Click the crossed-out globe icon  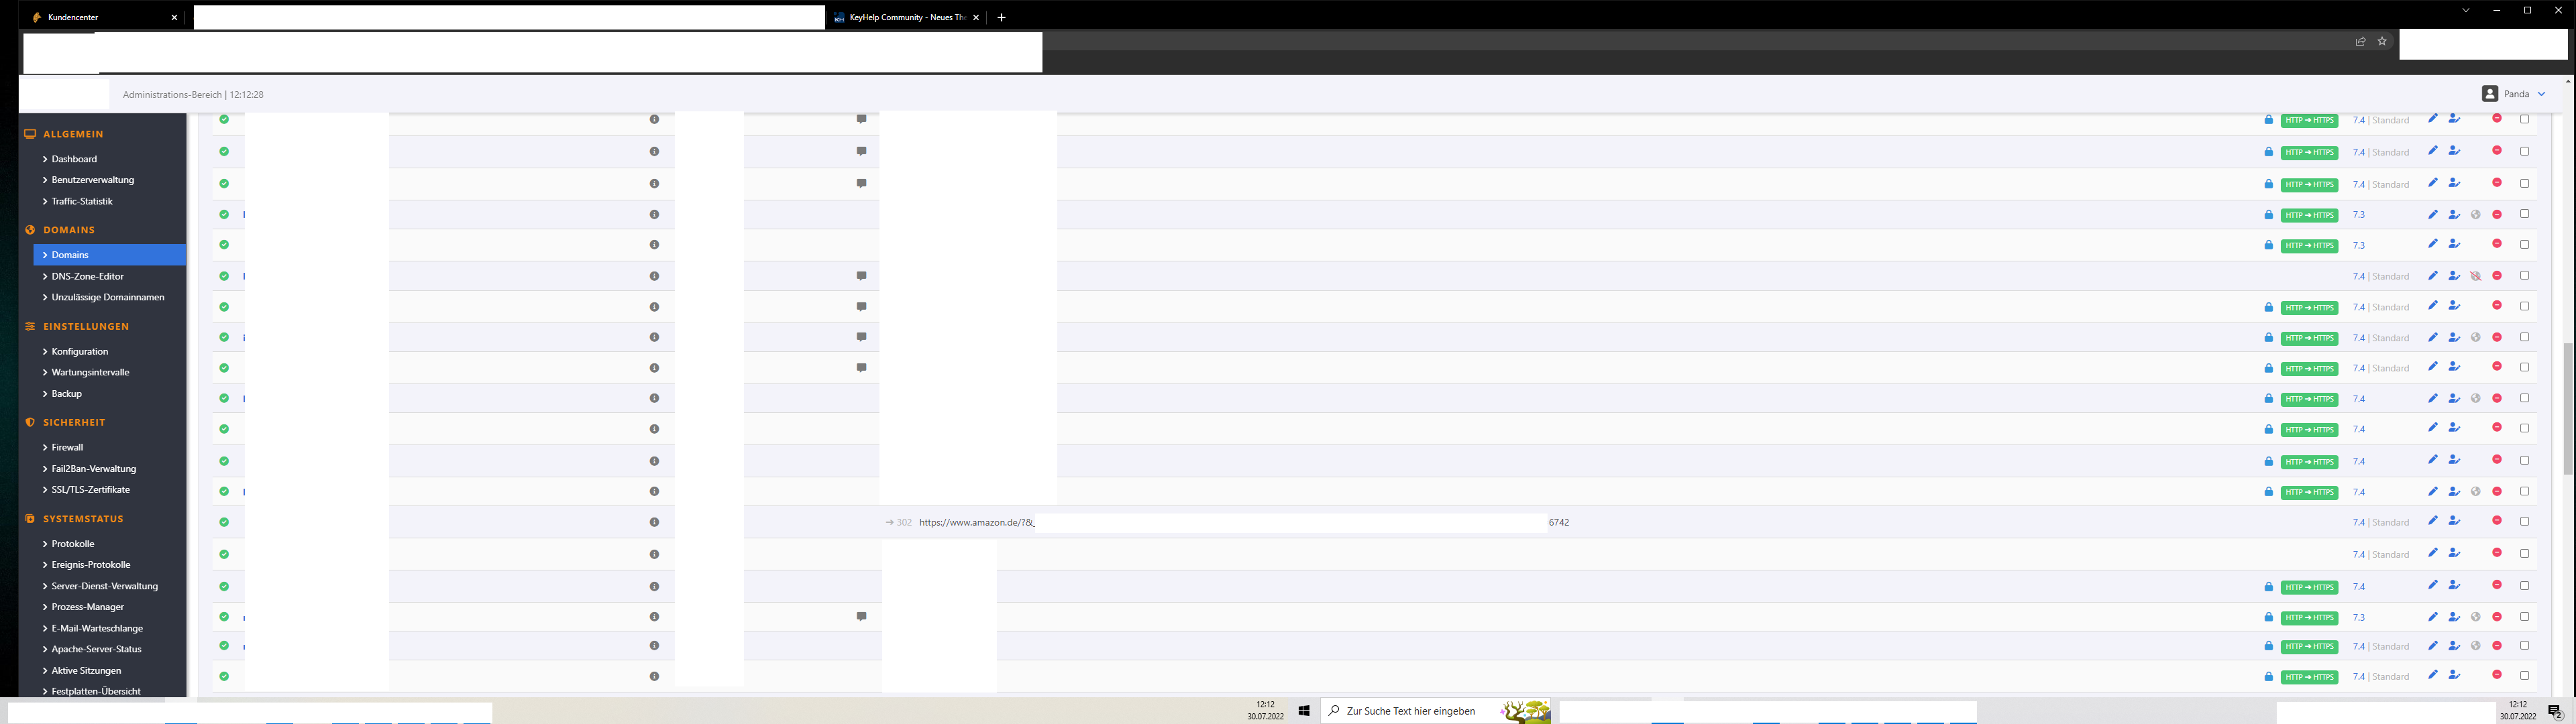[x=2476, y=276]
